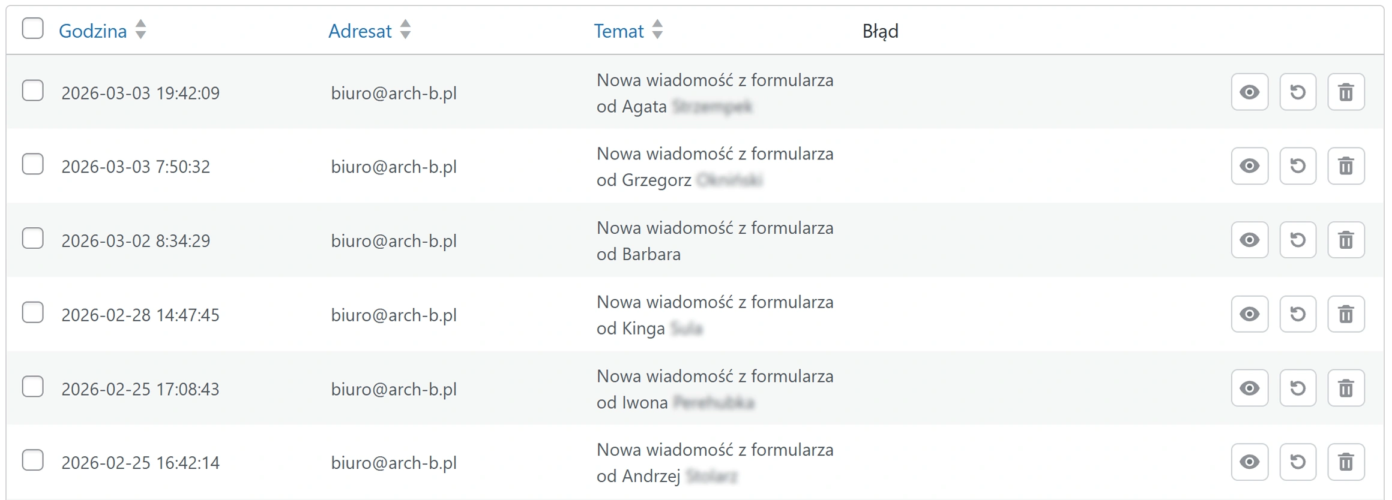Click the sort arrows beside Adresat
The height and width of the screenshot is (500, 1392).
(406, 29)
